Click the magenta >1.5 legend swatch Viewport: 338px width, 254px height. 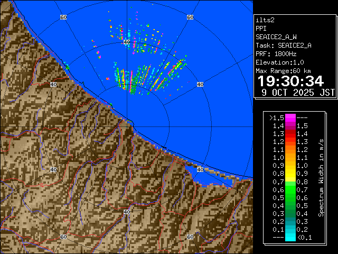coord(290,117)
